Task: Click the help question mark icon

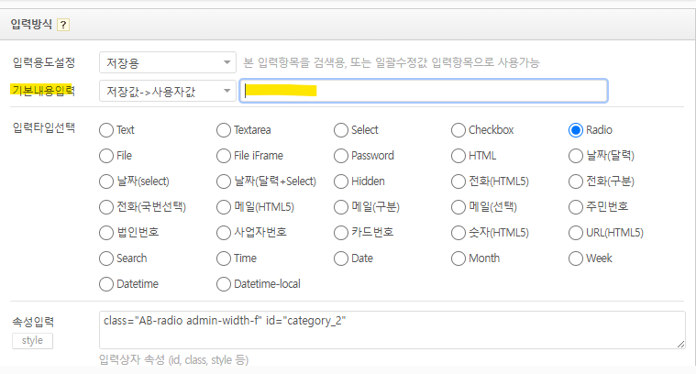Action: 63,23
